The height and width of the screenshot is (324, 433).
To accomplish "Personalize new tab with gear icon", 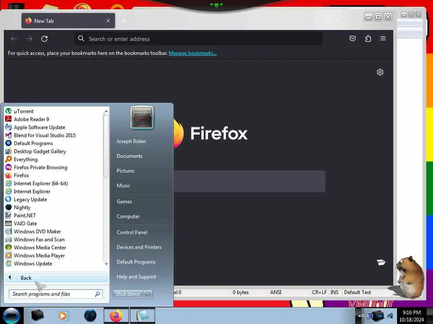I will (380, 72).
